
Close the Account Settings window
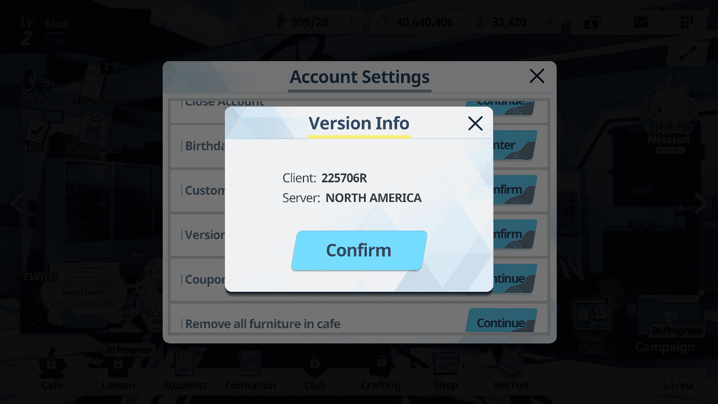tap(537, 76)
